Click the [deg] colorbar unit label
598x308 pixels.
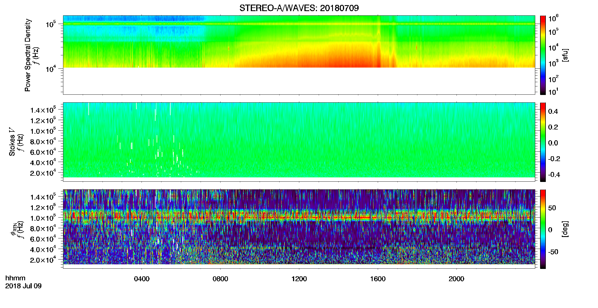565,229
